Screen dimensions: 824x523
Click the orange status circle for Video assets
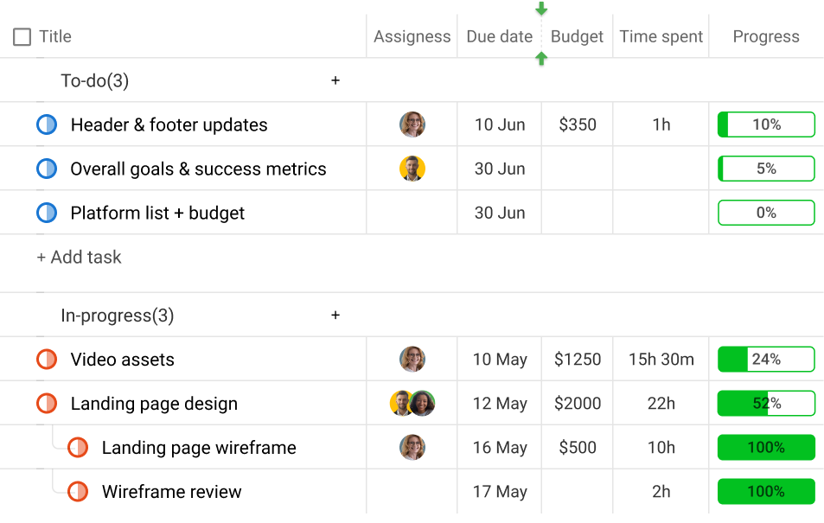tap(47, 359)
